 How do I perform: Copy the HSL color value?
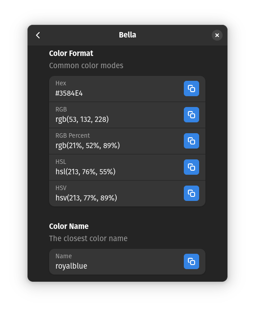pos(191,167)
